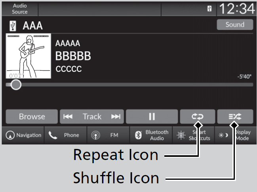Open the Audio Source menu
The image size is (257, 192).
(20, 9)
